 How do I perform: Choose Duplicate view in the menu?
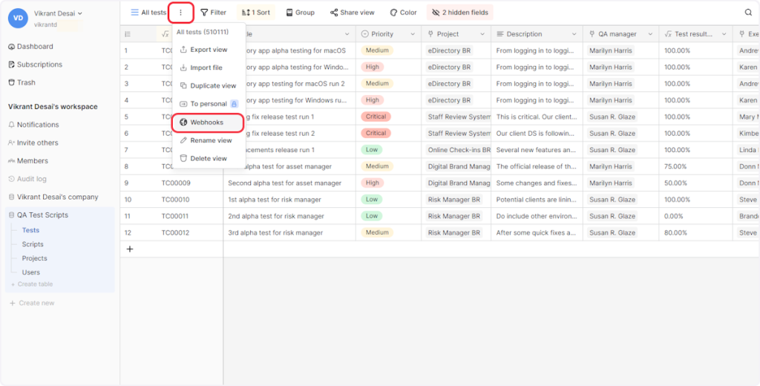coord(212,86)
